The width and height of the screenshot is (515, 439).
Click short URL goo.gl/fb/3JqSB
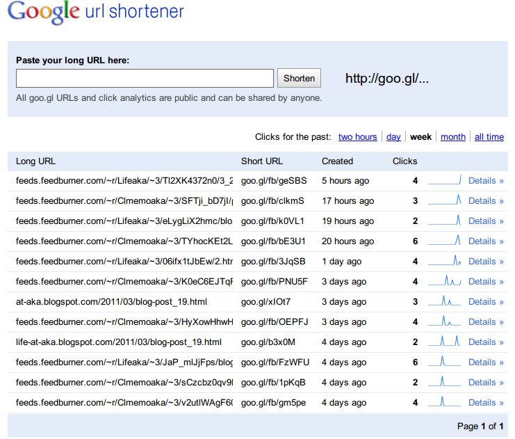point(273,261)
